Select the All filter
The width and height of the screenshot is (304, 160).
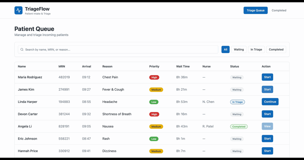point(225,50)
